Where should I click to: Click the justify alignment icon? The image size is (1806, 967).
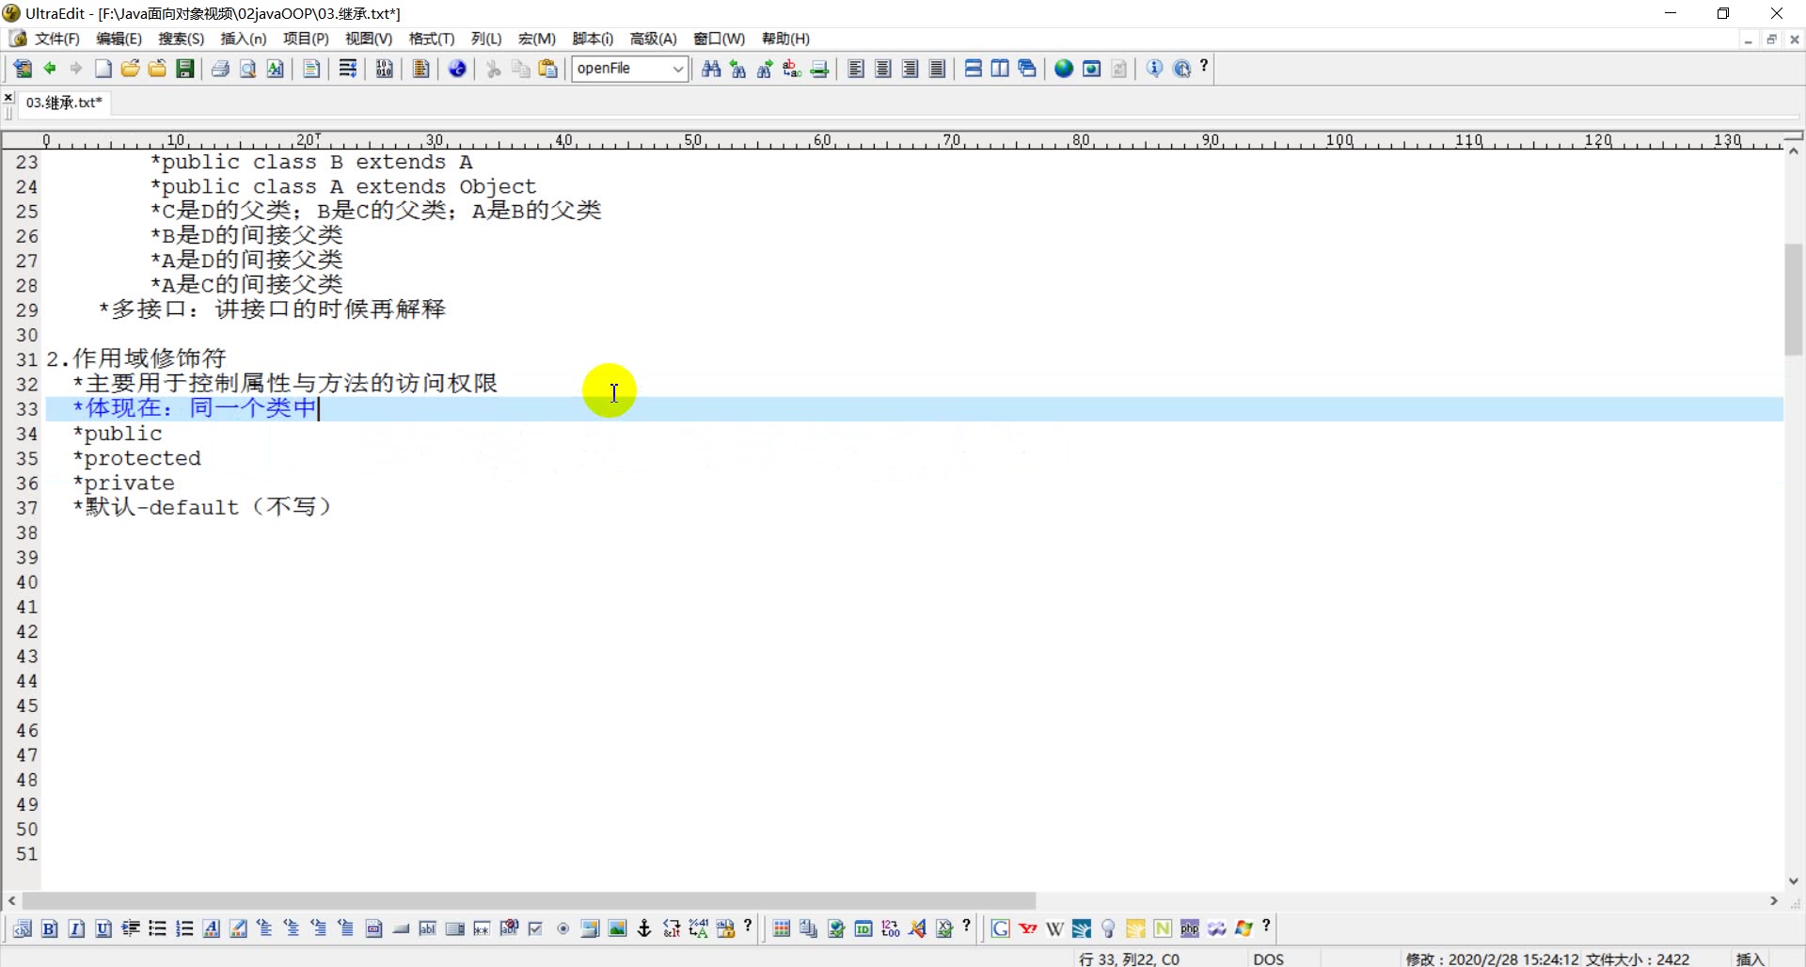[938, 69]
